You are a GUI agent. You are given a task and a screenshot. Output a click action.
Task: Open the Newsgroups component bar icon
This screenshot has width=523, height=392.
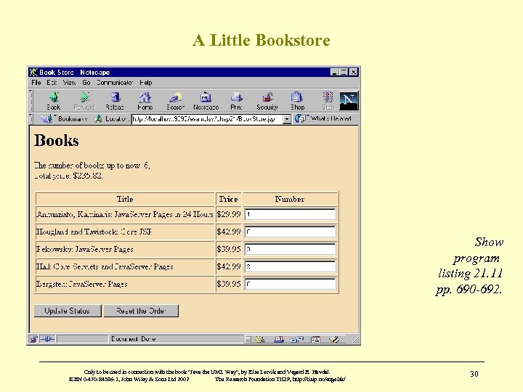coord(297,339)
